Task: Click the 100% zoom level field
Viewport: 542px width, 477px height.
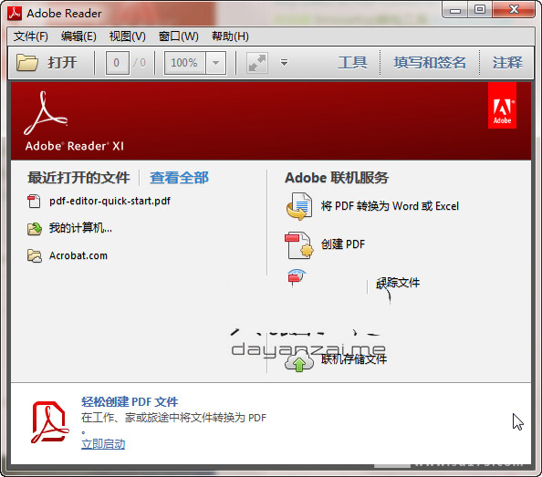Action: [x=185, y=63]
